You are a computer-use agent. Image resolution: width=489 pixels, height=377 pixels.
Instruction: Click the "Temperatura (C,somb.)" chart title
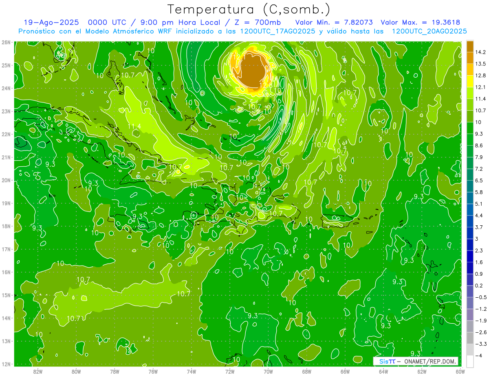249,9
